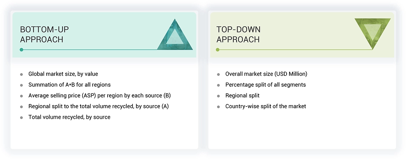Screen dimensions: 406x159
Task: Select the Top-Down Approach heading
Action: pos(238,34)
